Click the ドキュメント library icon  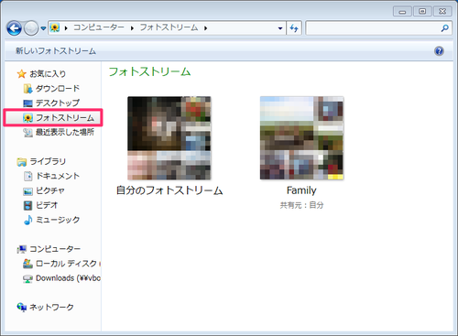pyautogui.click(x=27, y=176)
